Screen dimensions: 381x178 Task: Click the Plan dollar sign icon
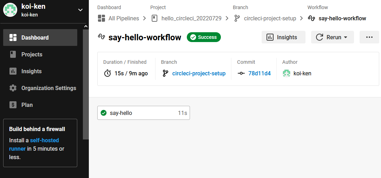coord(13,105)
